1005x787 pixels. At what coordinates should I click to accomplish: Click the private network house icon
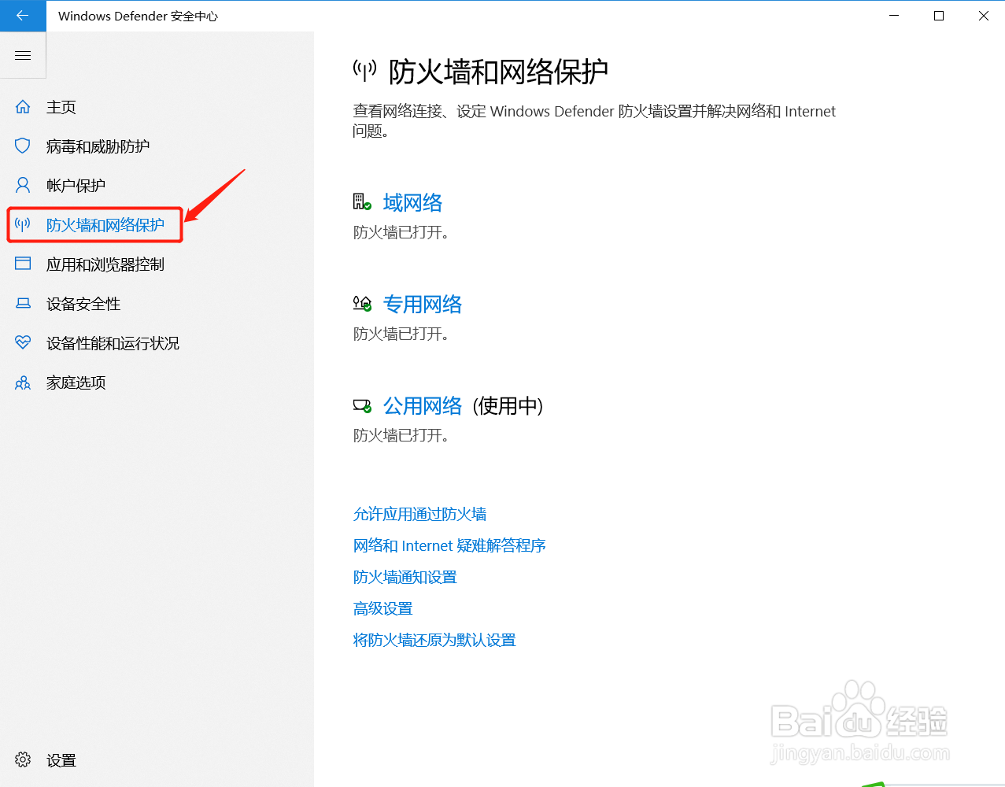tap(362, 304)
